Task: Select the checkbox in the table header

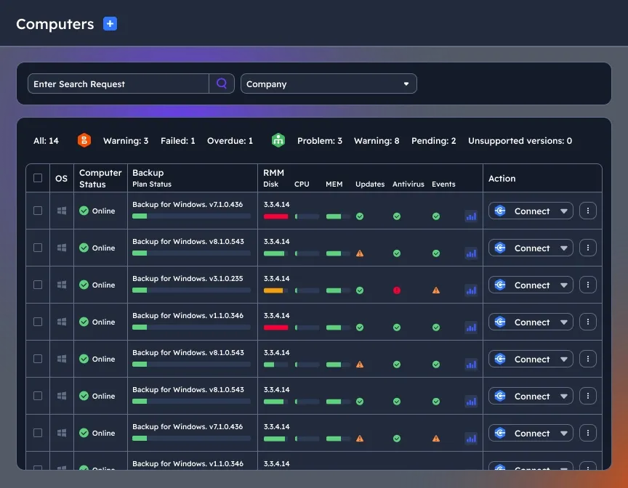Action: (x=38, y=178)
